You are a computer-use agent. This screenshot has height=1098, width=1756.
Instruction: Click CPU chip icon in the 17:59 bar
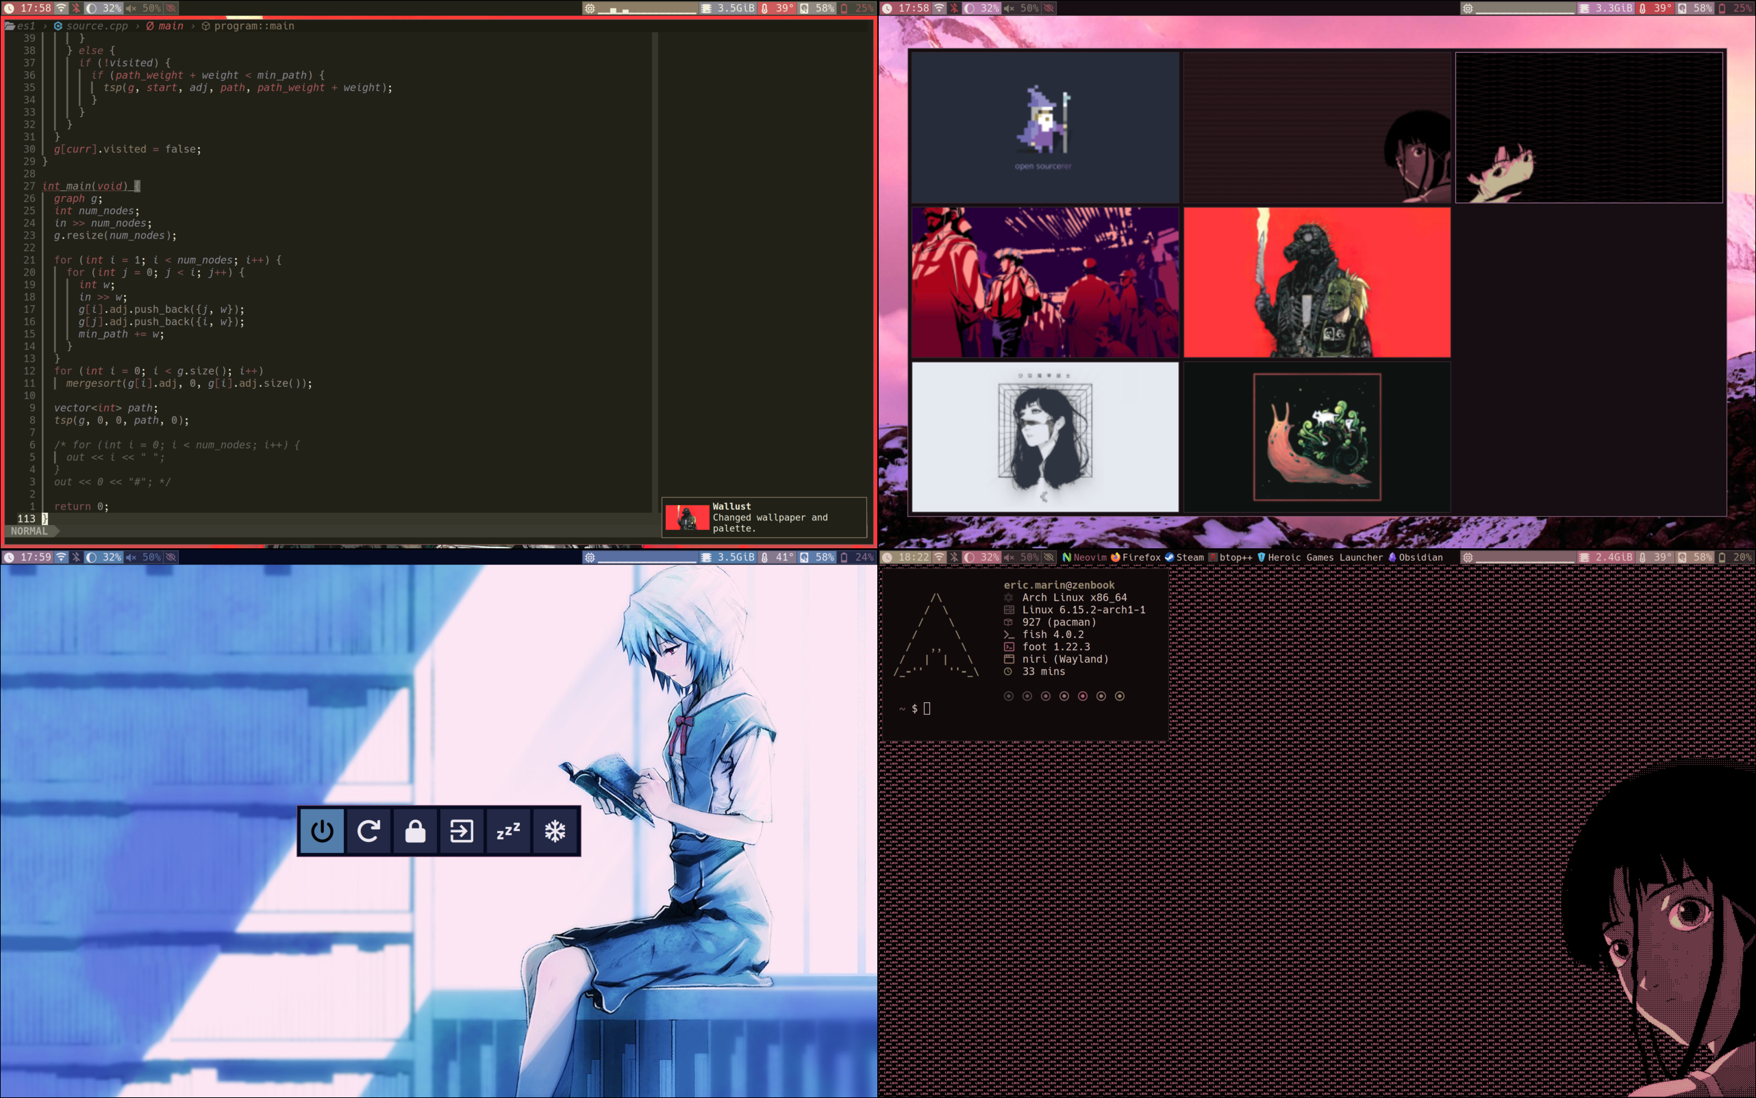[590, 557]
